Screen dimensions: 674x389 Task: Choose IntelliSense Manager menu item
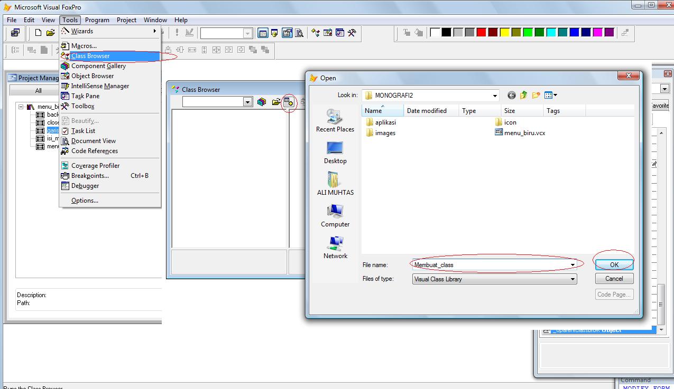pyautogui.click(x=109, y=86)
